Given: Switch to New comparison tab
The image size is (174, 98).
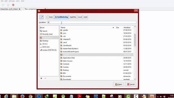Looking at the screenshot, I should [x=30, y=9].
